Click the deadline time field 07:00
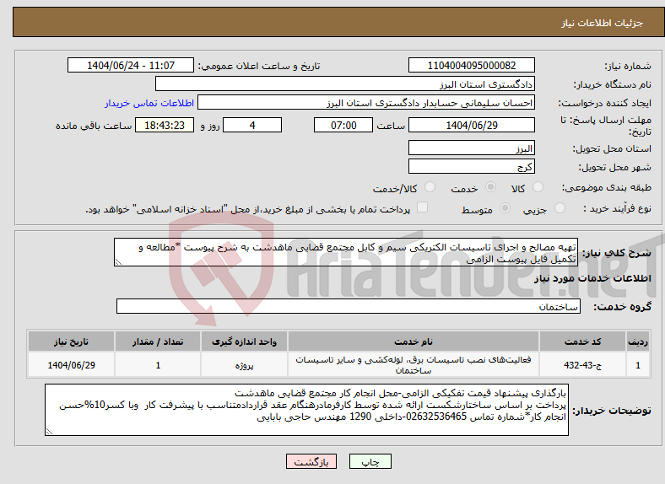 [x=343, y=125]
